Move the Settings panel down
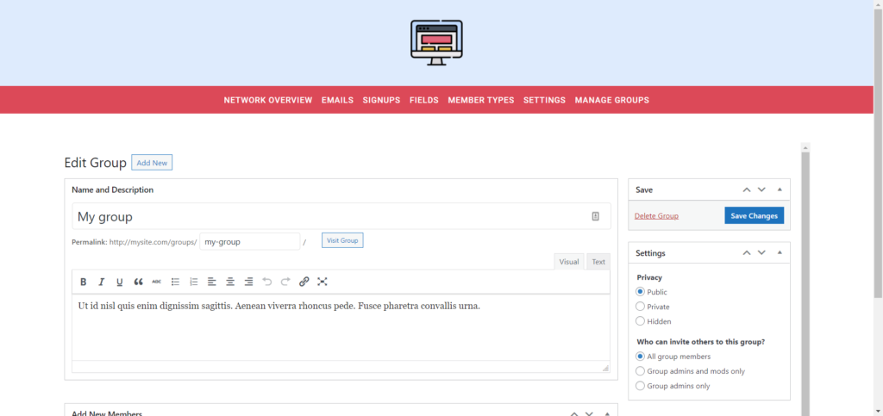Image resolution: width=883 pixels, height=416 pixels. pos(761,253)
